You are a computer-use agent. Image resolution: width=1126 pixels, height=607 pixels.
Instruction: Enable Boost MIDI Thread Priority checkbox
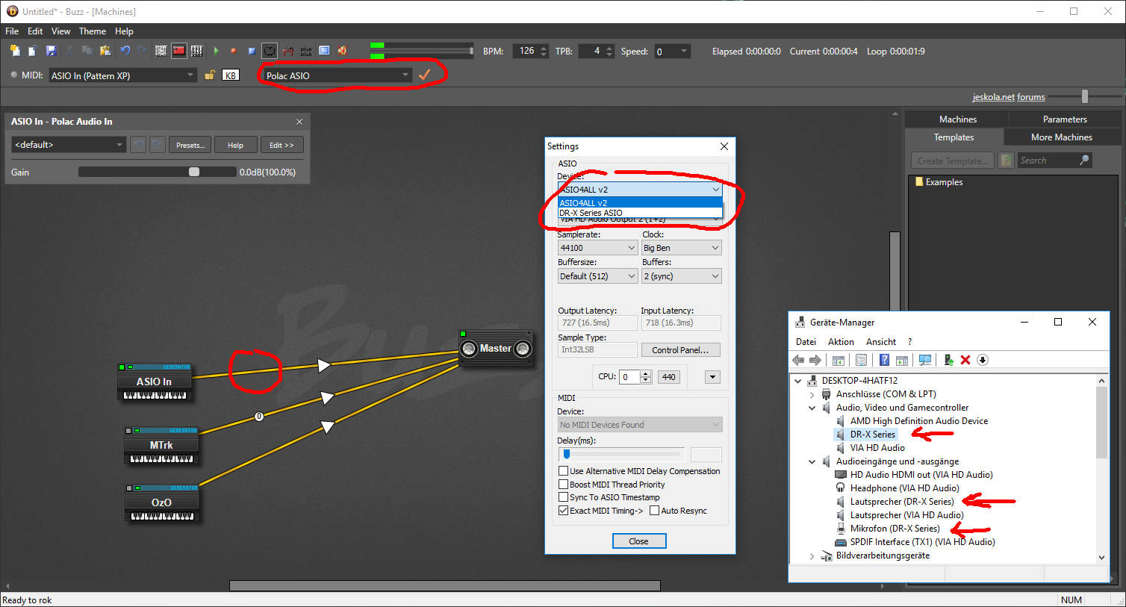point(564,485)
